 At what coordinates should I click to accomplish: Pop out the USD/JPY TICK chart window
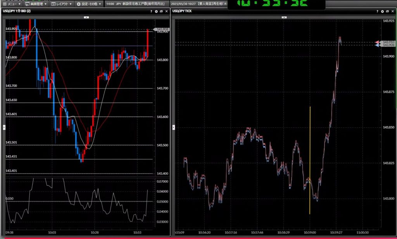pyautogui.click(x=387, y=11)
